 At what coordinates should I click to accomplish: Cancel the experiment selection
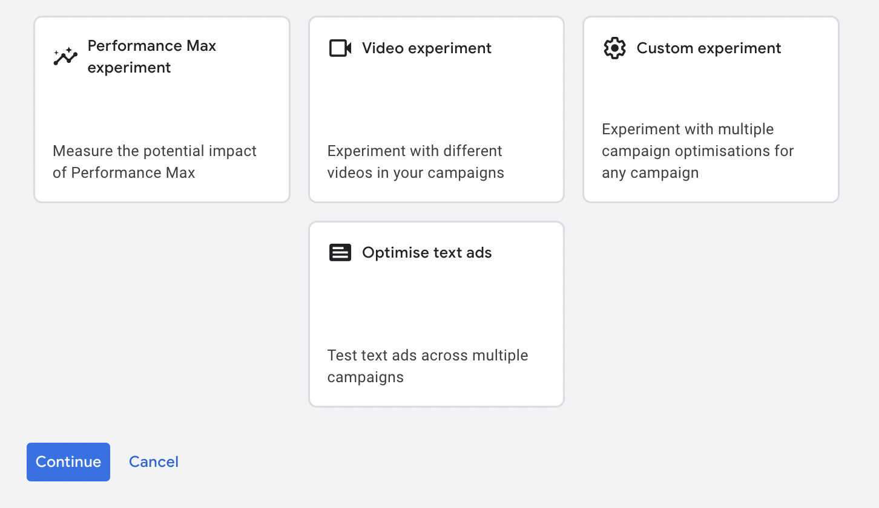tap(154, 462)
